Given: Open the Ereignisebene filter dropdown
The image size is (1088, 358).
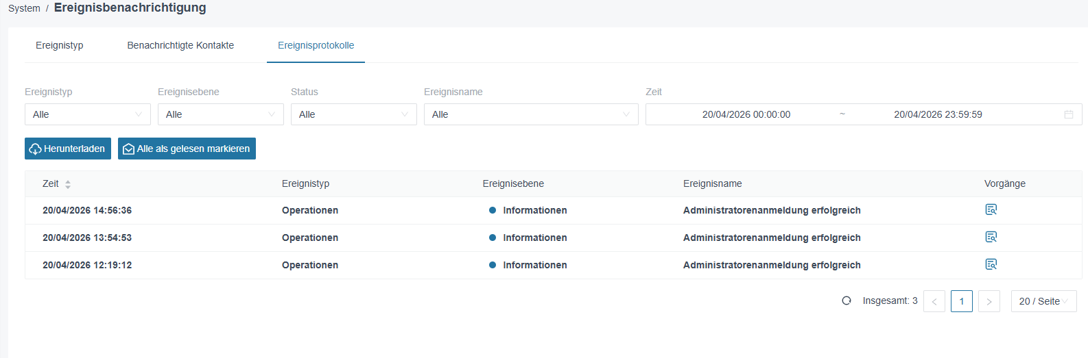Looking at the screenshot, I should pos(221,114).
